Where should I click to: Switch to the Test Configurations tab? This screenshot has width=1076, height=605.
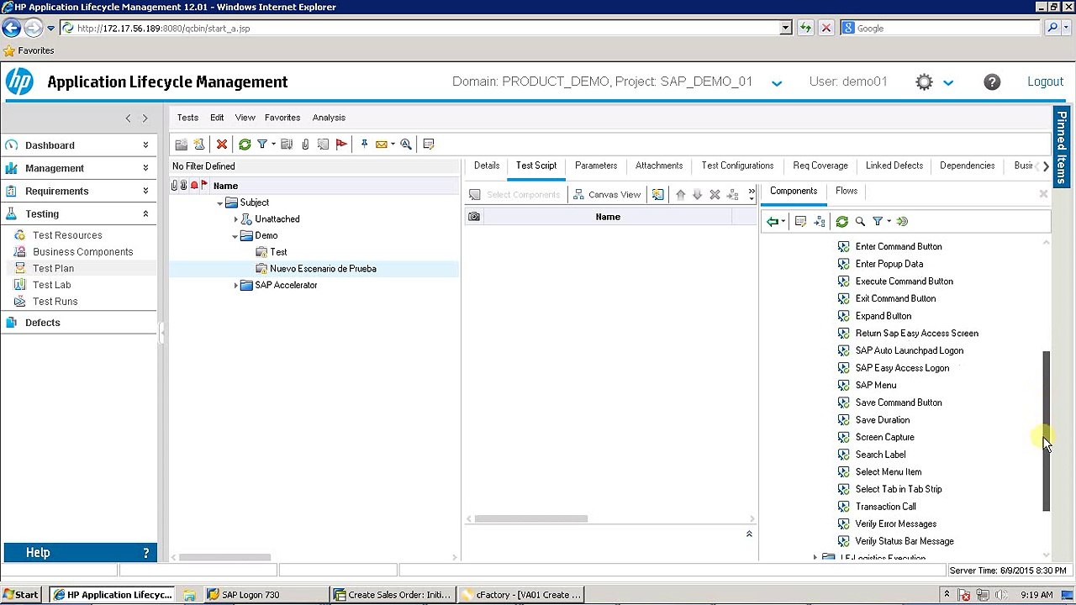(x=737, y=166)
